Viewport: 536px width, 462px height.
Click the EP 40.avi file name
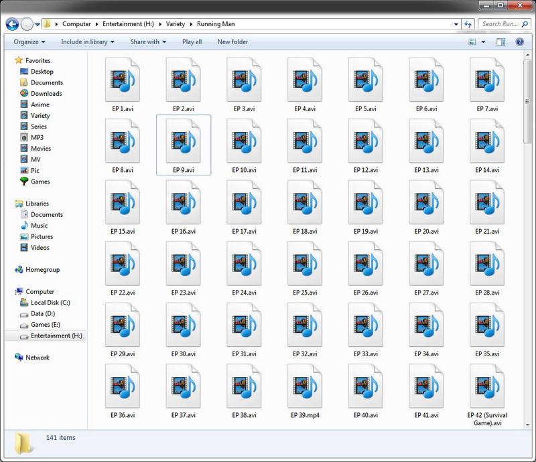point(366,415)
